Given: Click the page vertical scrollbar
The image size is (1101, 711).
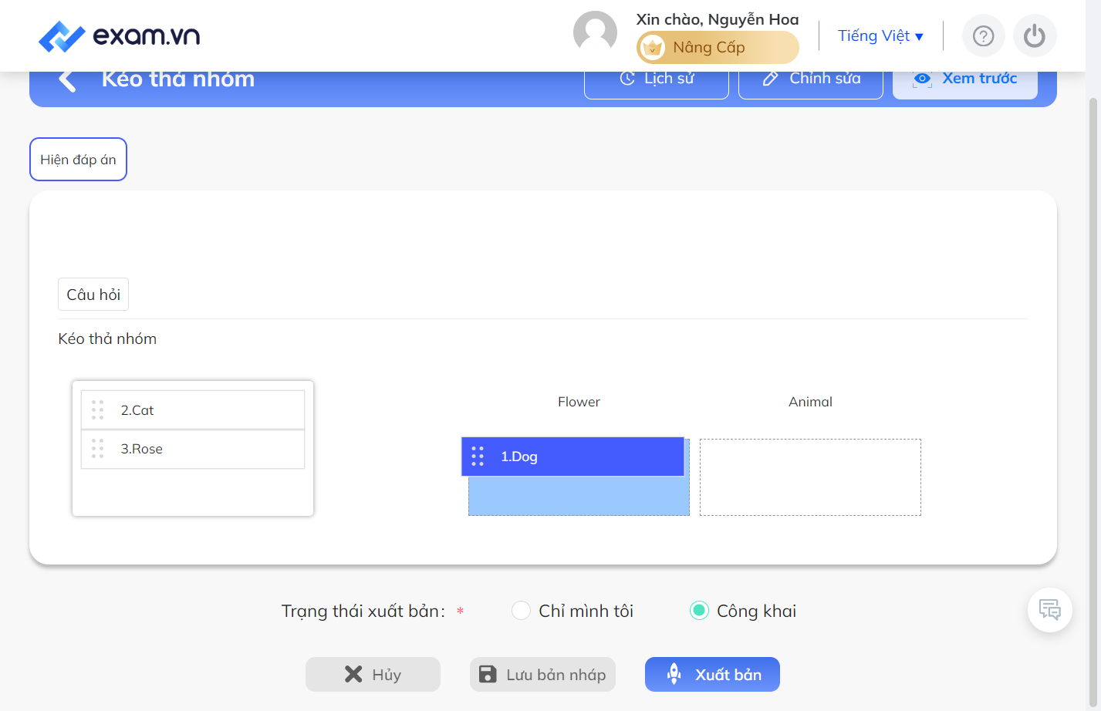Looking at the screenshot, I should [x=1093, y=401].
